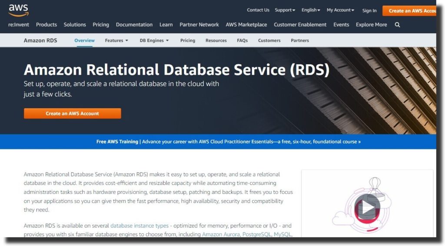The height and width of the screenshot is (246, 445).
Task: Select the Customers tab
Action: pyautogui.click(x=269, y=40)
